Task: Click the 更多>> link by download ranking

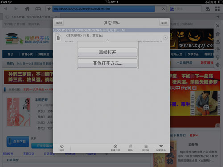Action: click(194, 135)
